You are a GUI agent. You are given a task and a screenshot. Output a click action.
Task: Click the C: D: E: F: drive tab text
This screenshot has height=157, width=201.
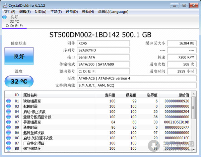14,26
